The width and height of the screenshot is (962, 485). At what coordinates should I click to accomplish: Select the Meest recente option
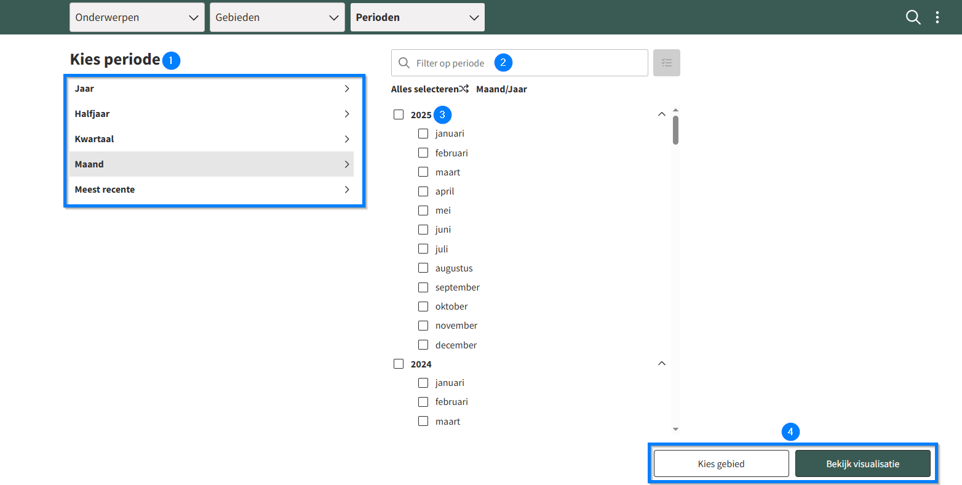(x=212, y=190)
